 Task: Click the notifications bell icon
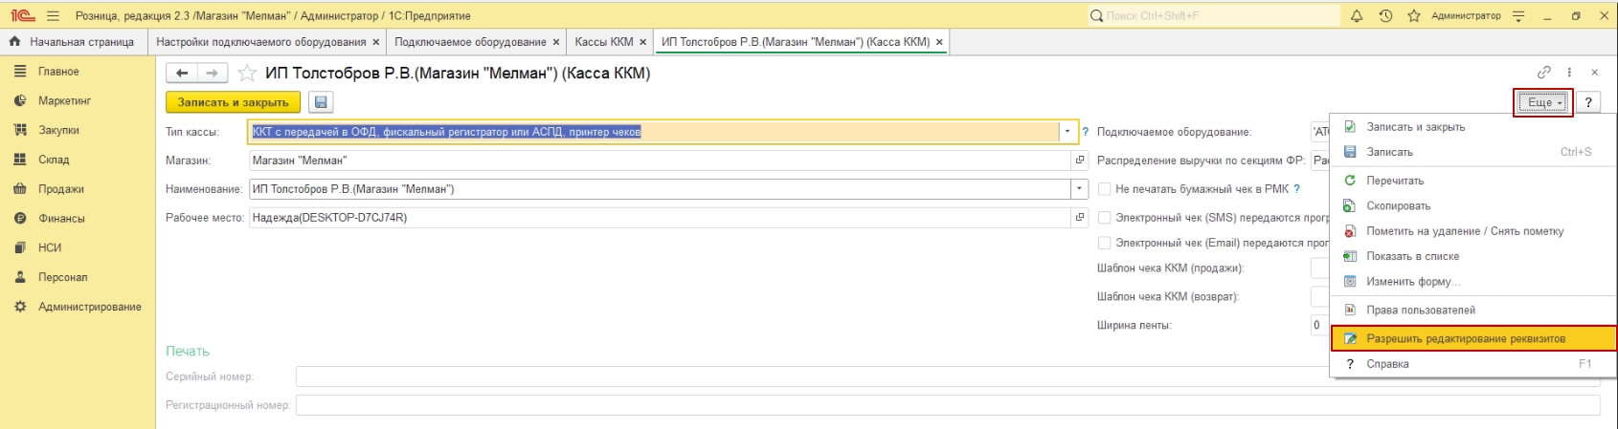click(x=1357, y=15)
